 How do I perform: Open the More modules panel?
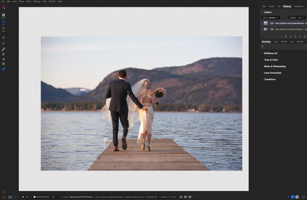pos(4,28)
